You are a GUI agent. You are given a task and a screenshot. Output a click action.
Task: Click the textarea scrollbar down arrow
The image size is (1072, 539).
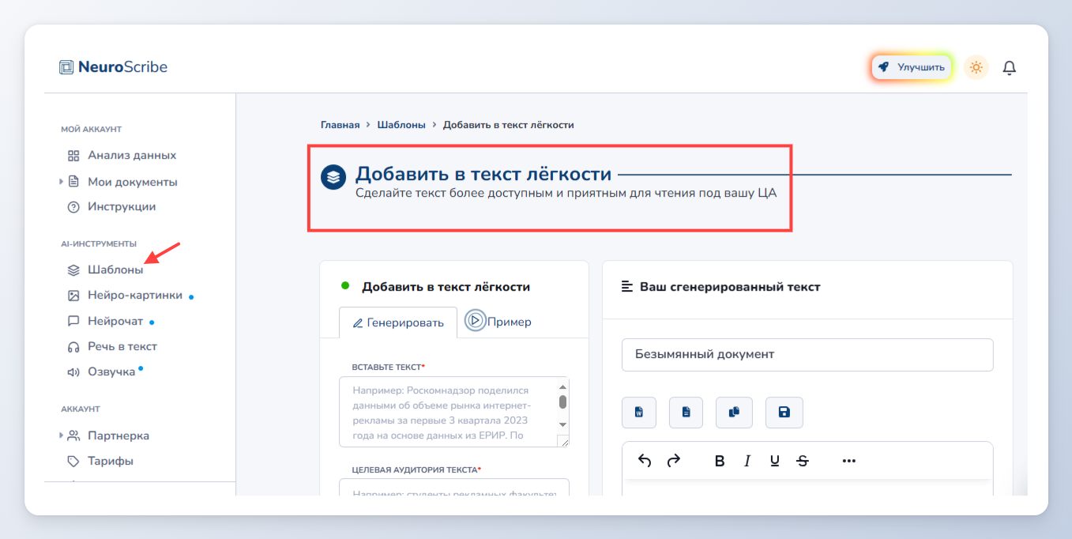click(562, 425)
